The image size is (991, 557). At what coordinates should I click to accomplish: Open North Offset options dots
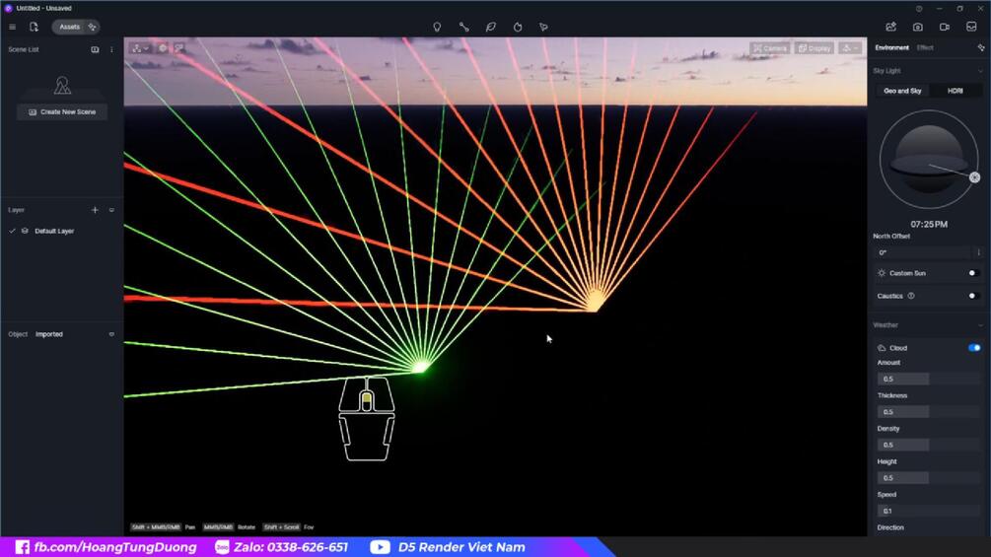point(978,252)
